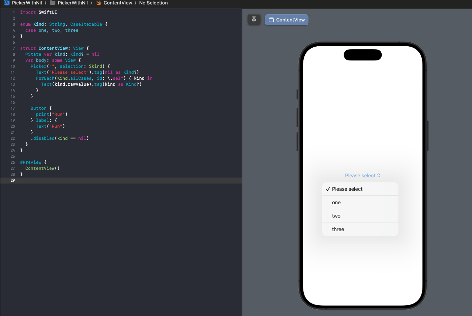
Task: Click the Text(kind.rawValue) code line
Action: click(91, 84)
